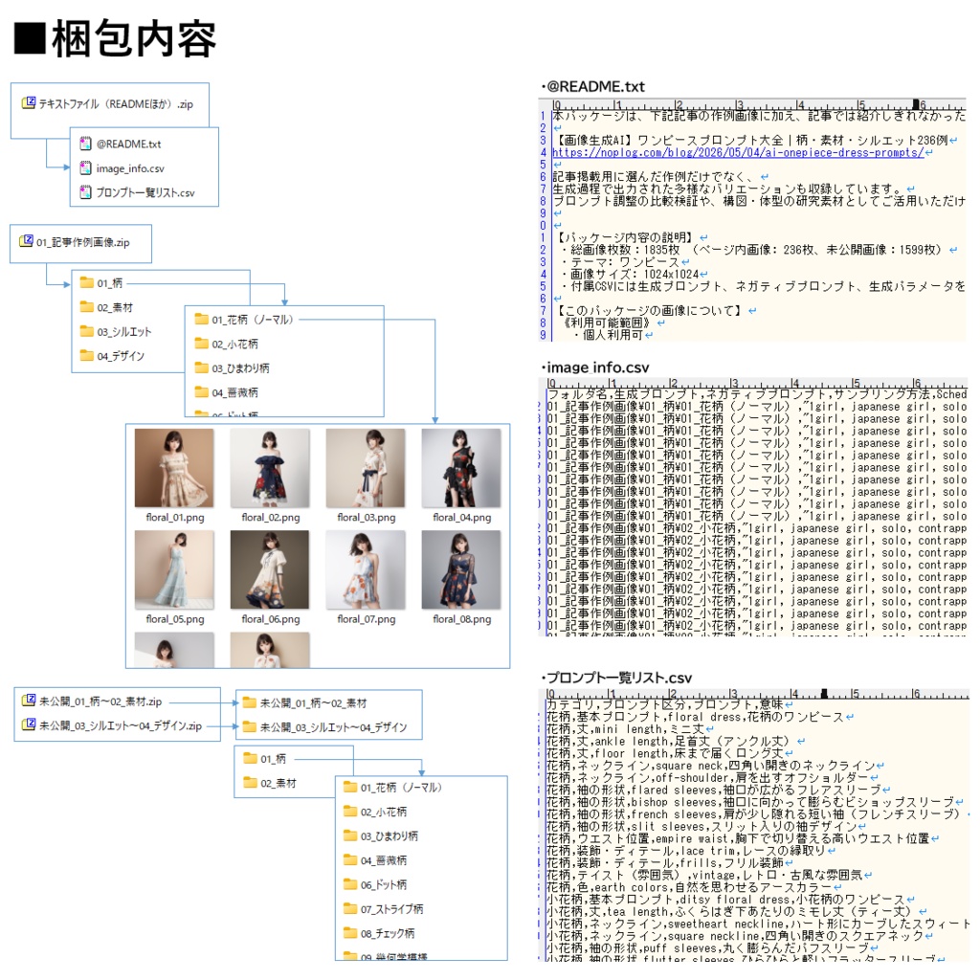The image size is (980, 980).
Task: Select the floral_08.png thumbnail
Action: [461, 569]
